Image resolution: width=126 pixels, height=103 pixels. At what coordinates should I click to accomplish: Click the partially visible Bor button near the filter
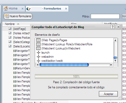(x=123, y=16)
